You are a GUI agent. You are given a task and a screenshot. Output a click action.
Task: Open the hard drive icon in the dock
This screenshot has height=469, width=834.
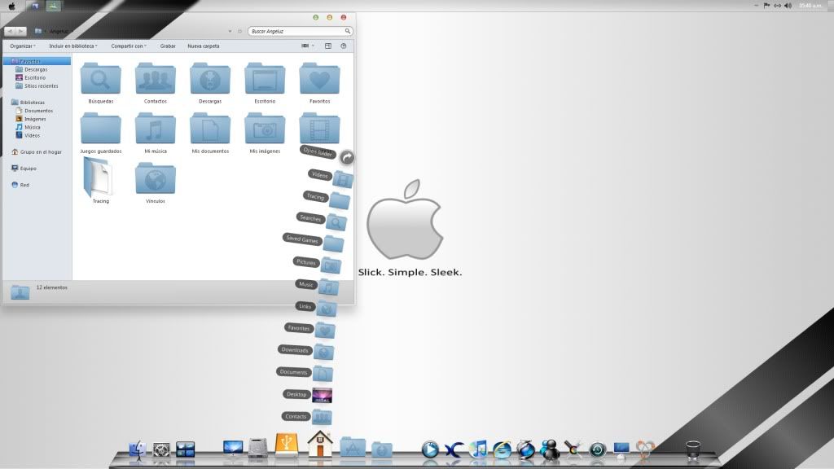click(x=258, y=448)
